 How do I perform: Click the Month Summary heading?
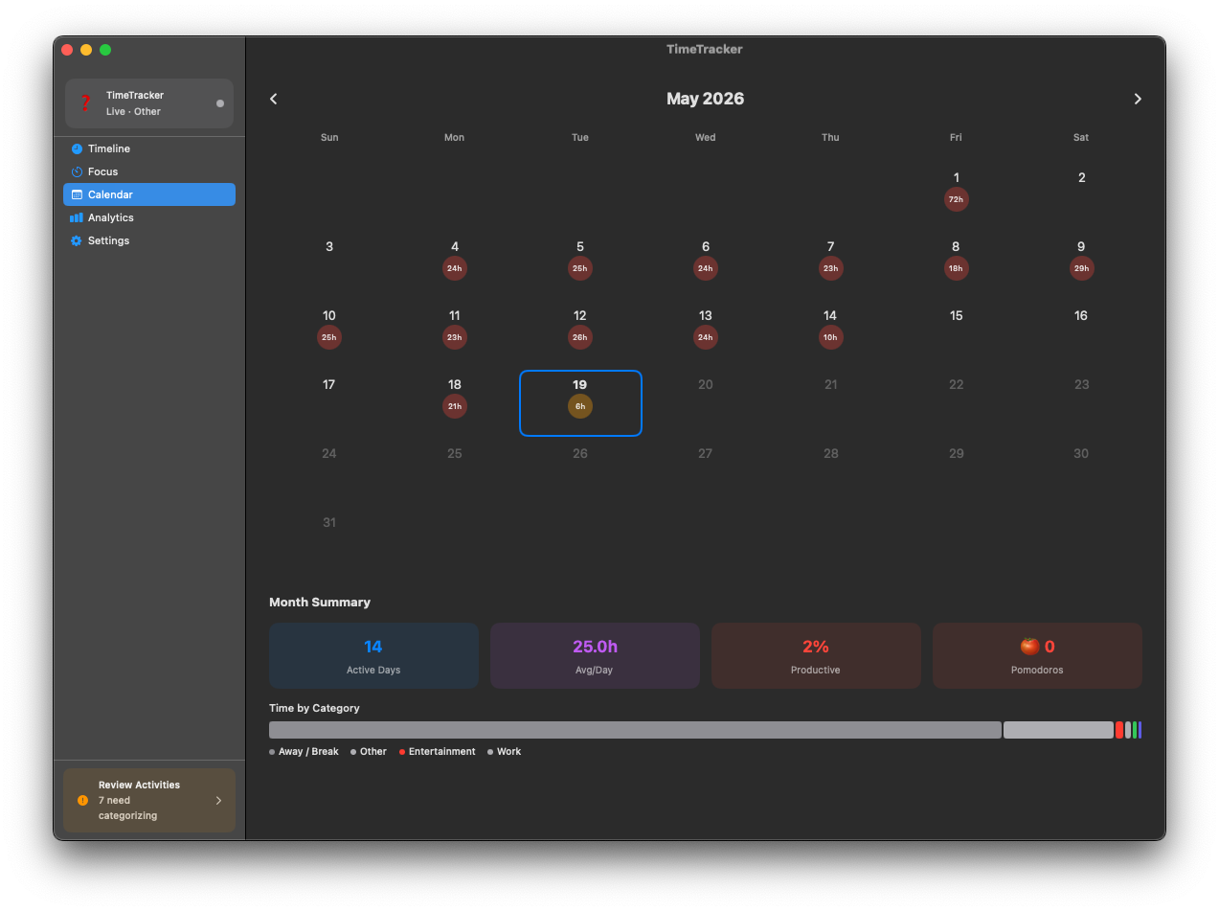(320, 603)
